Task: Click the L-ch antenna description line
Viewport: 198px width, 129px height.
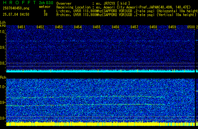Action: click(127, 11)
